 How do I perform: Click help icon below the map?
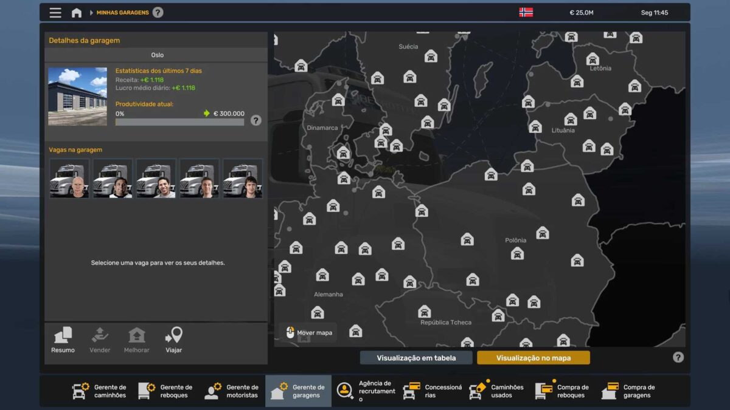(678, 357)
